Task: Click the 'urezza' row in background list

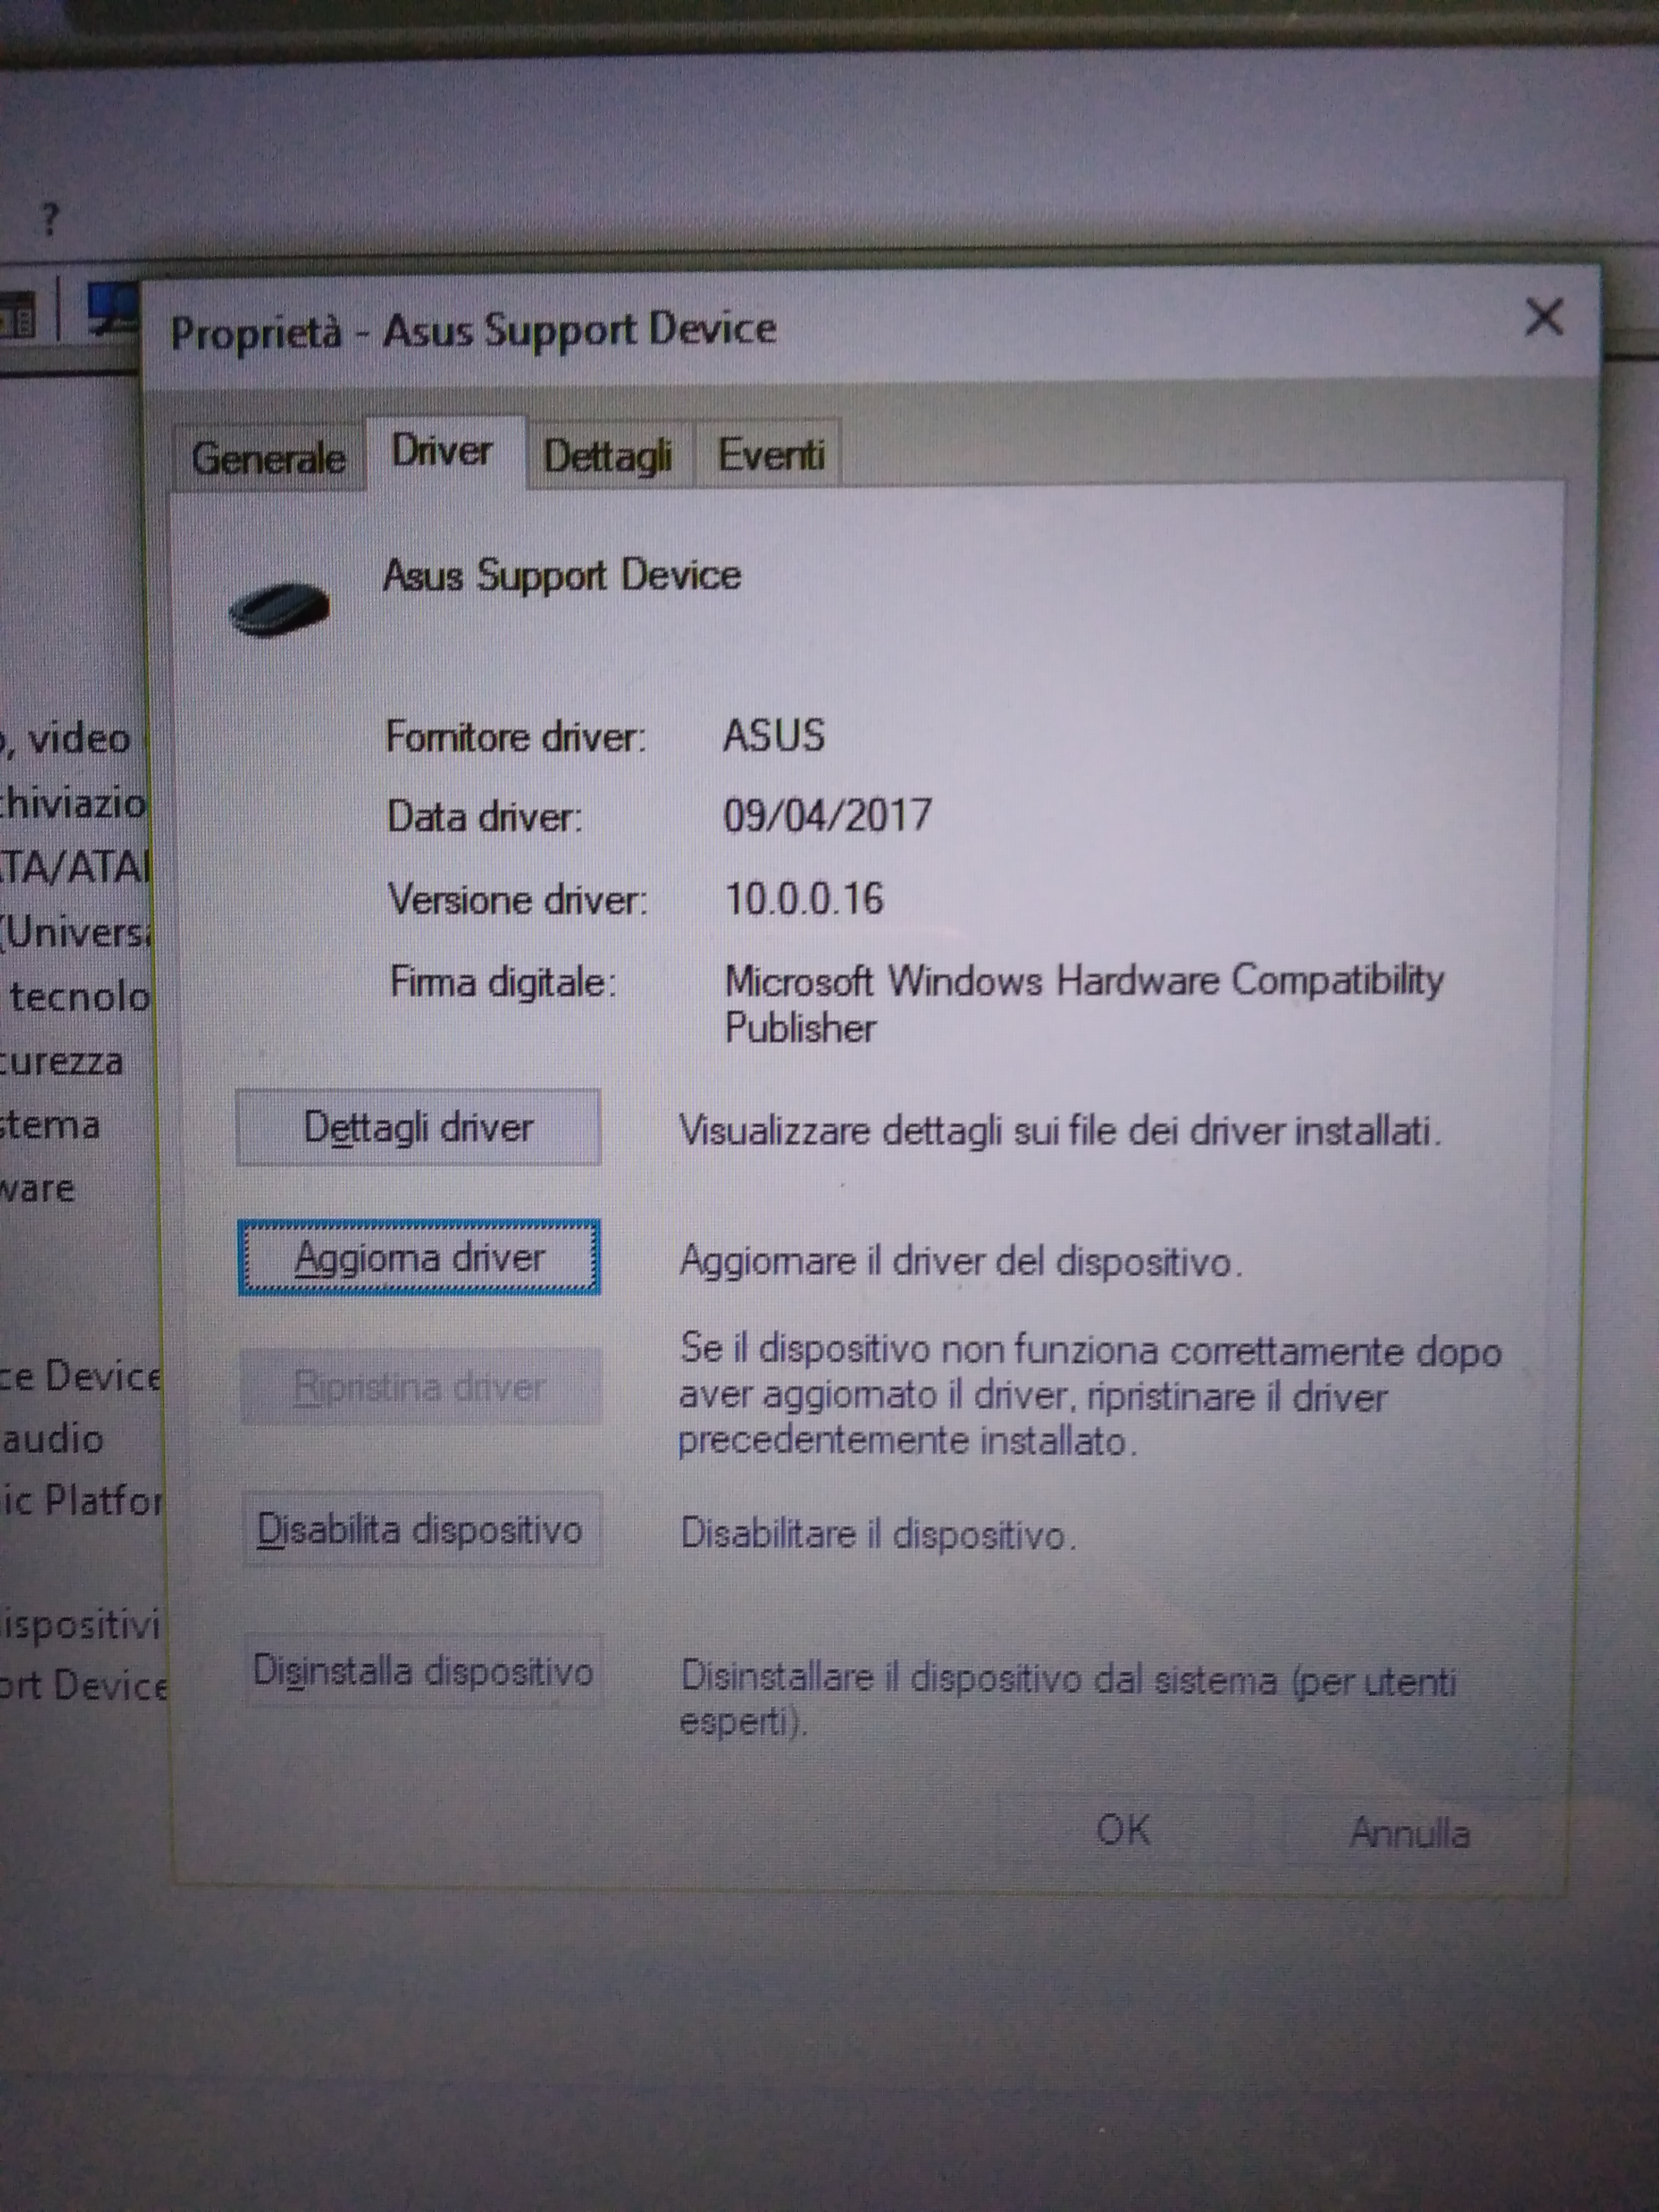Action: 62,1061
